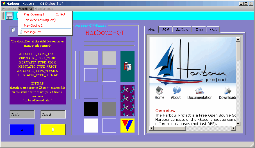This screenshot has height=148, width=255.
Task: Click the web view scroll down arrow
Action: click(x=238, y=124)
